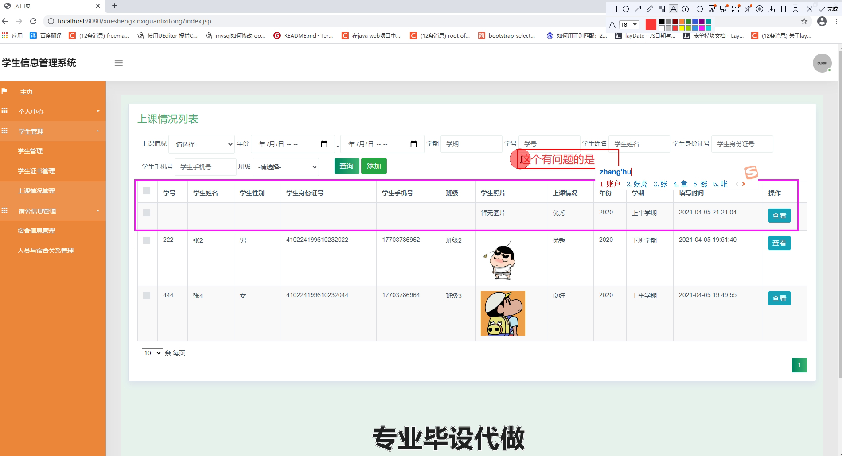Click the 学期 input field
The height and width of the screenshot is (456, 842).
point(471,144)
